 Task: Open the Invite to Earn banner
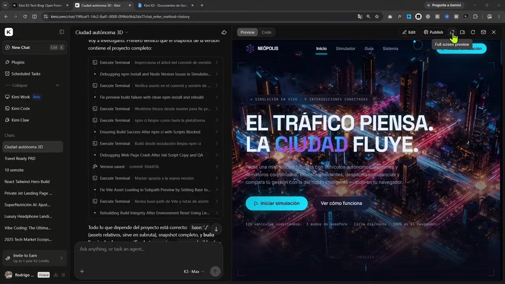35,258
